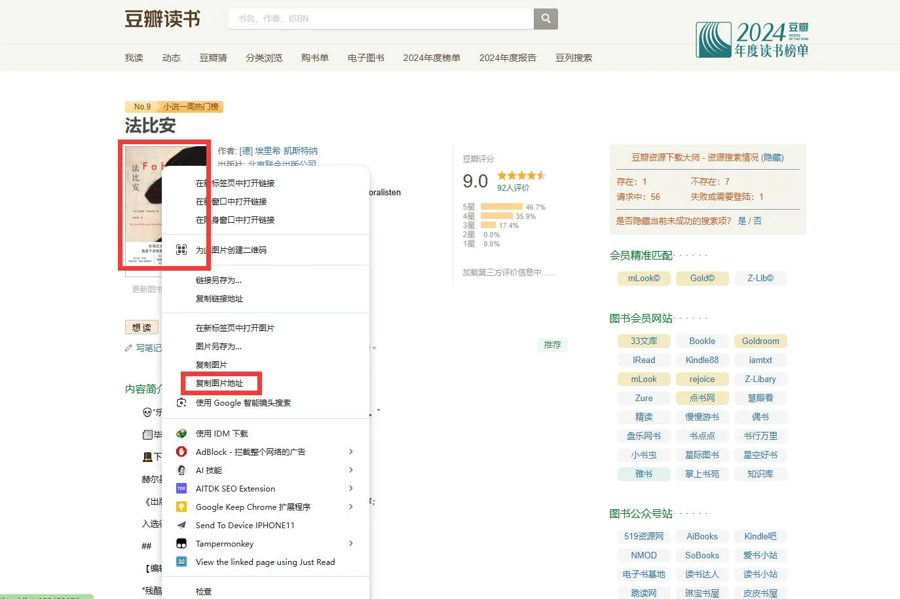Click 是 to hide unsuccessful searches

pos(742,221)
